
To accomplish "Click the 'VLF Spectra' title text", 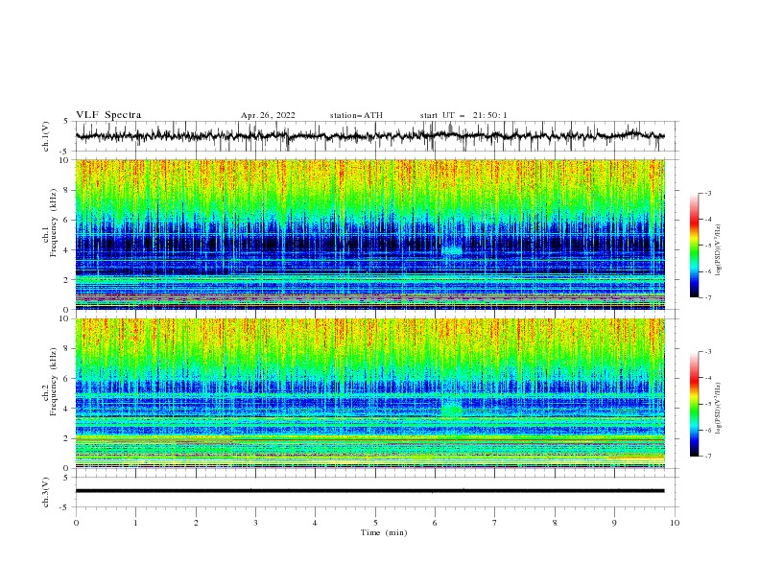I will pos(108,115).
